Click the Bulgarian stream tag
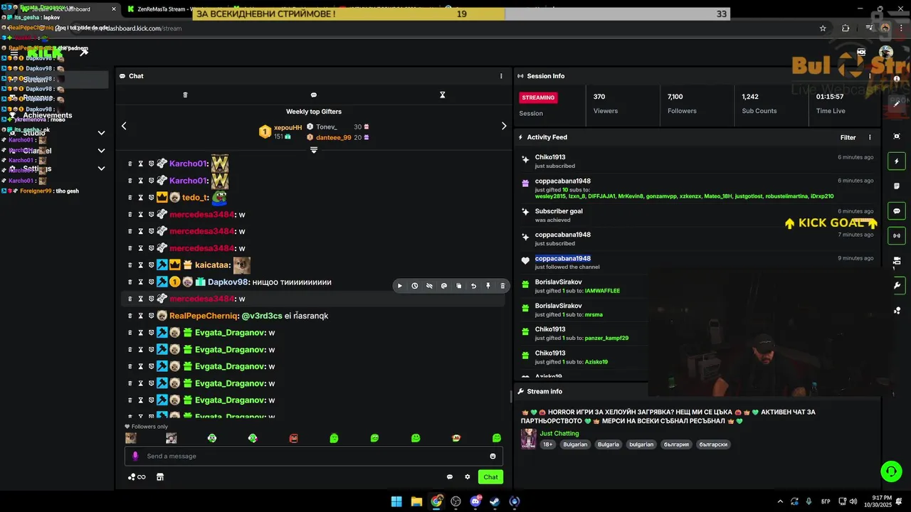 (x=575, y=444)
